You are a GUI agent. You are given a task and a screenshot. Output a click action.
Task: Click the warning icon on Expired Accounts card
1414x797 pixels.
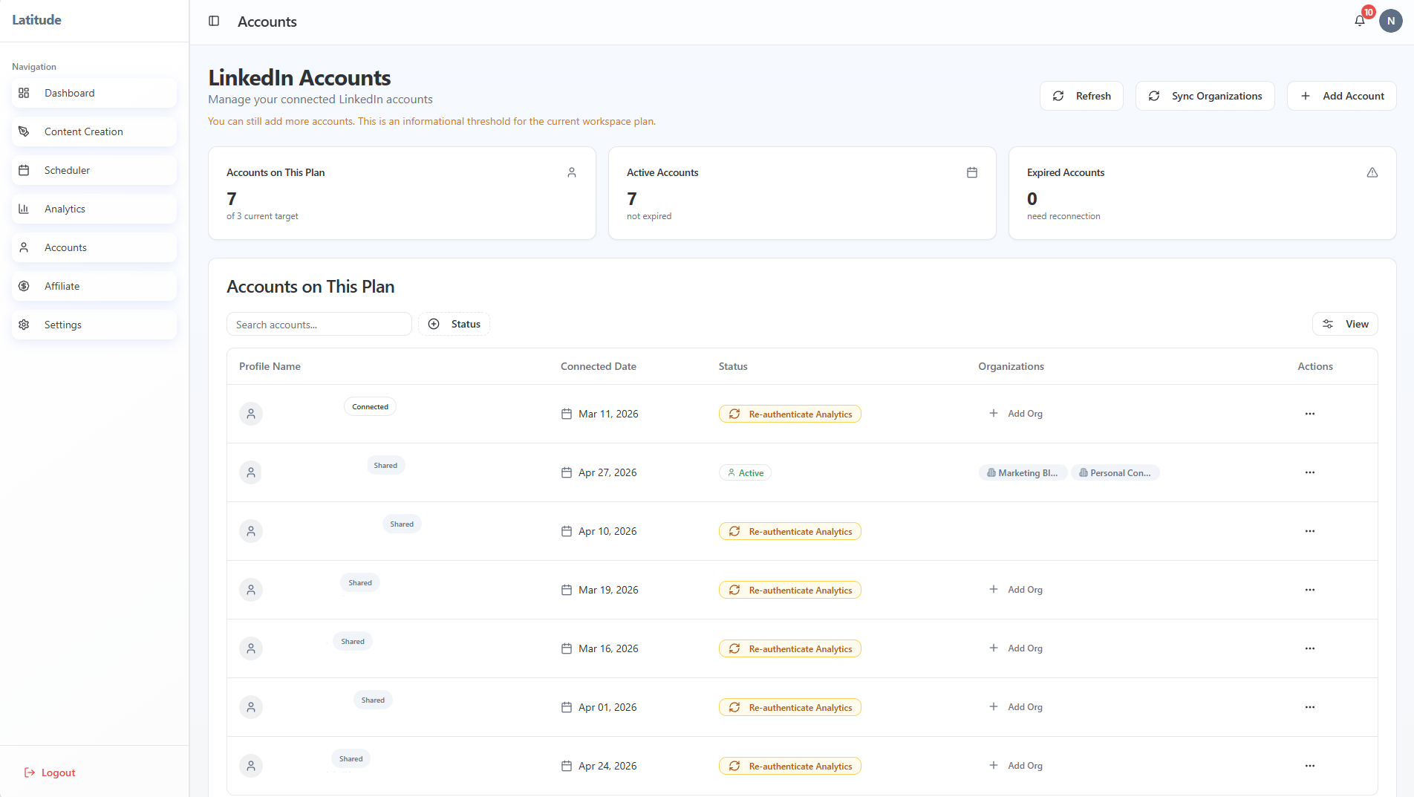pos(1372,172)
